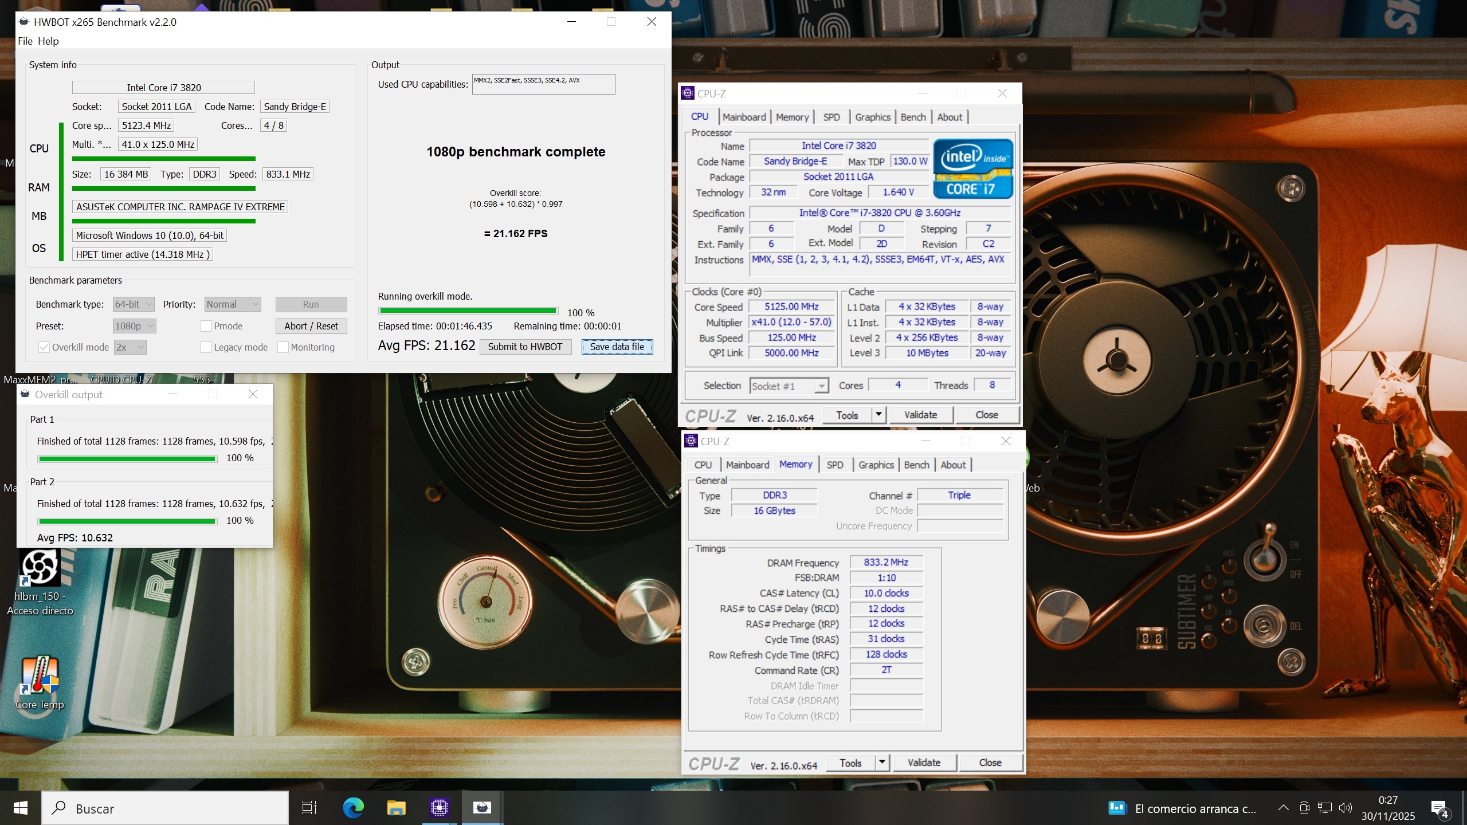
Task: Expand the Preset 1080p dropdown
Action: 135,326
